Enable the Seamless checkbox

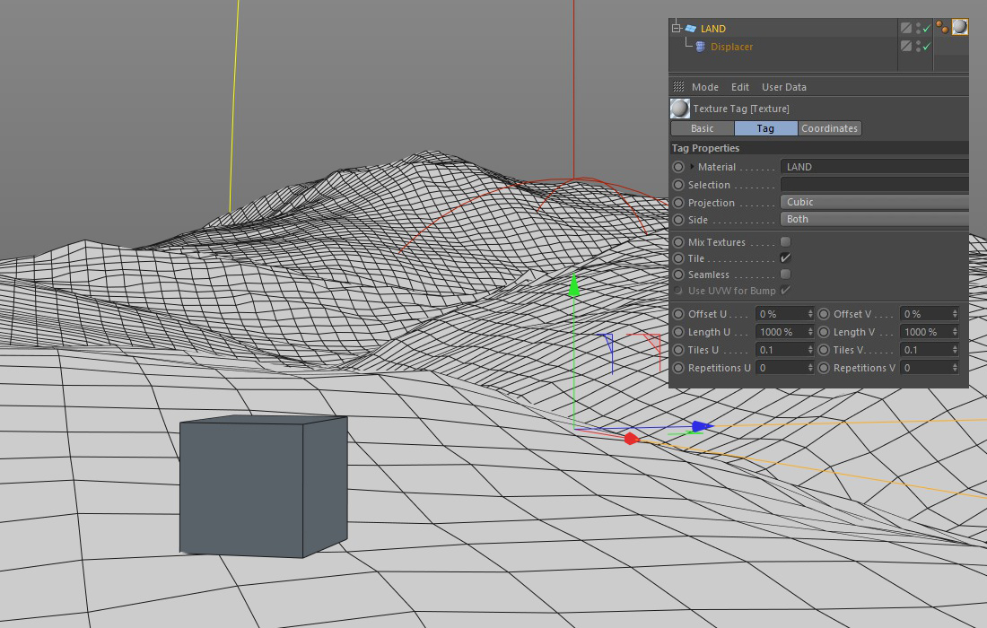click(785, 275)
